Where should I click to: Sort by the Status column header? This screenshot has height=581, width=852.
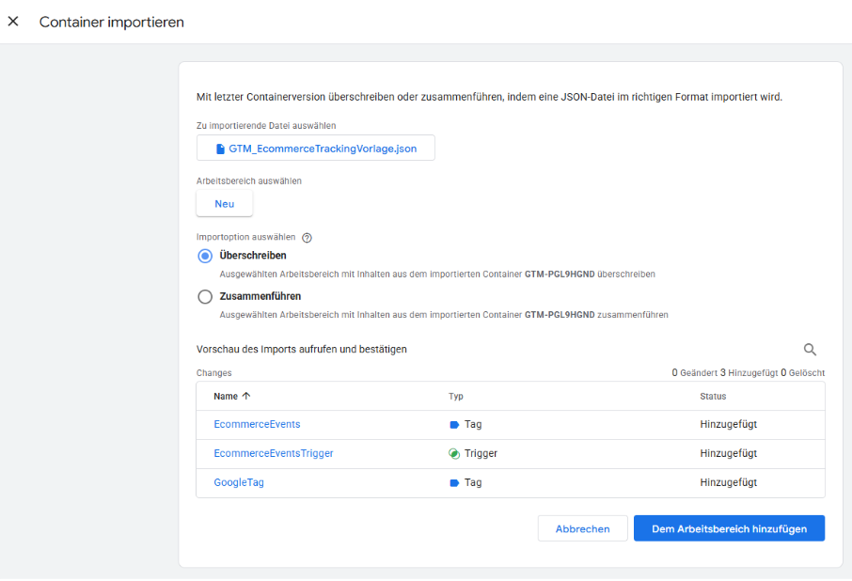[713, 397]
